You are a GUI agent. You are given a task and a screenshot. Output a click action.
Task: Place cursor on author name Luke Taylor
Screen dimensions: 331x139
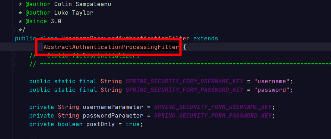[74, 13]
